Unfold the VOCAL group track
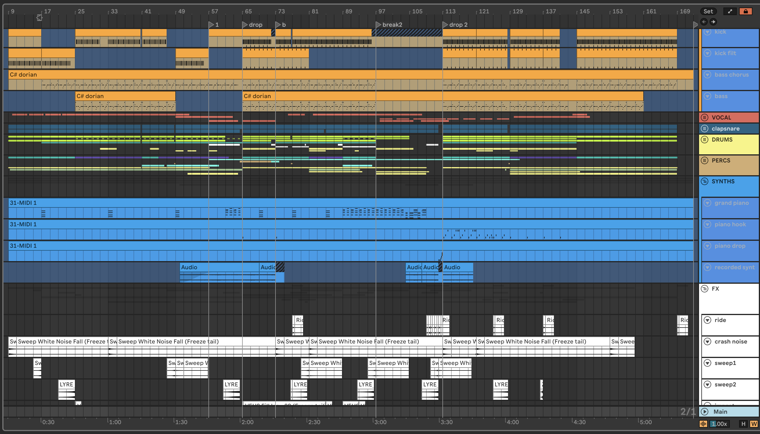 tap(705, 117)
